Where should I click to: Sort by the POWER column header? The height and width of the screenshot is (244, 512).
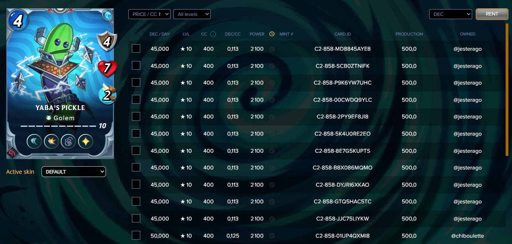point(257,34)
